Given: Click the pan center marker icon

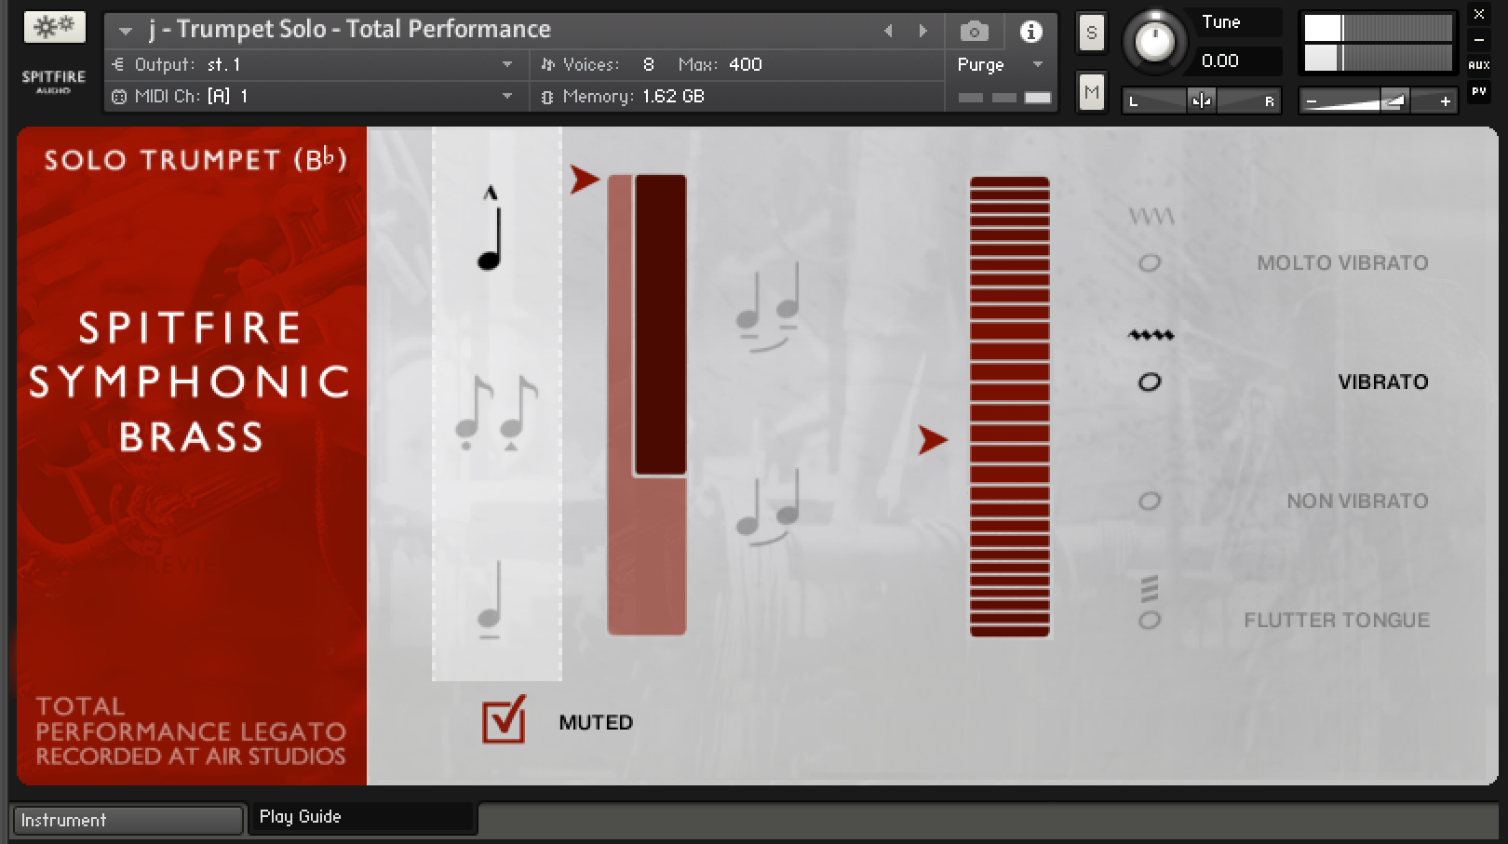Looking at the screenshot, I should pos(1202,100).
